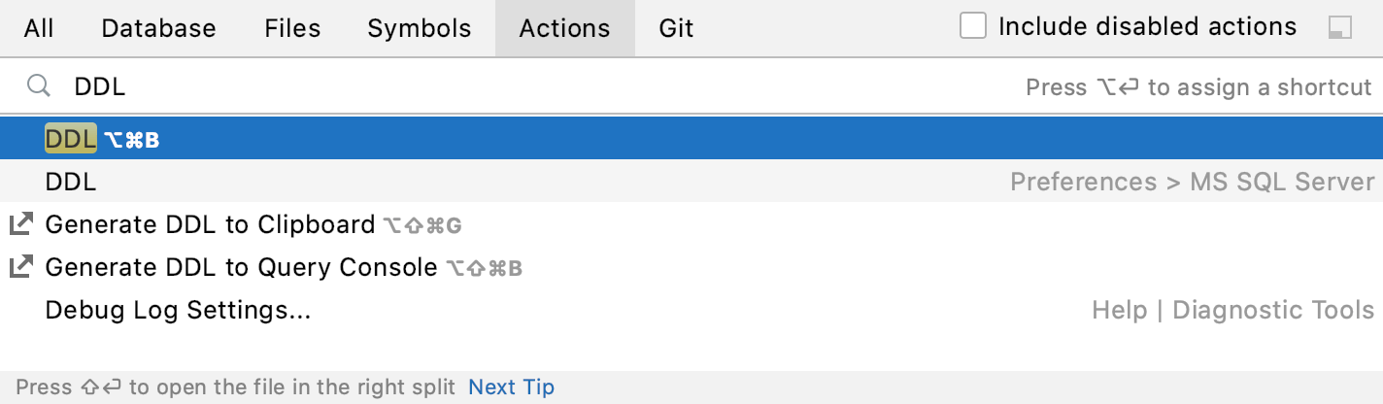Image resolution: width=1383 pixels, height=404 pixels.
Task: Click the Help | Diagnostic Tools location label
Action: (x=1232, y=310)
